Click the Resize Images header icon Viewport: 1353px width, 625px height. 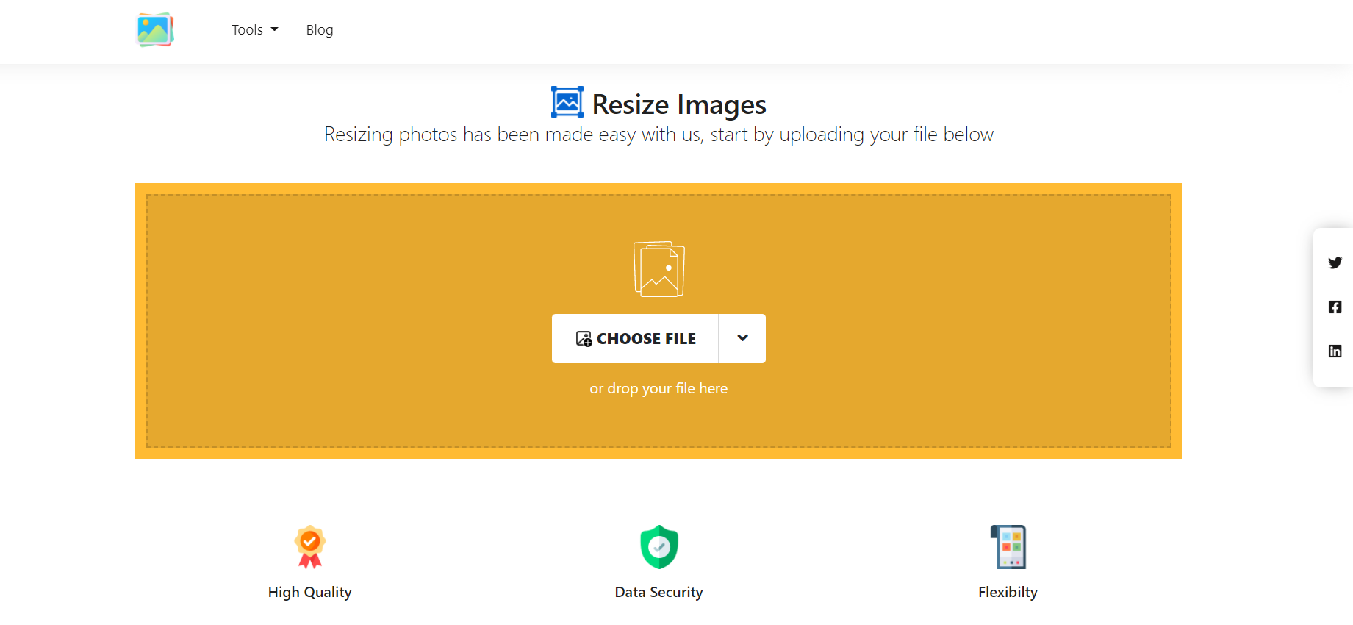point(567,102)
